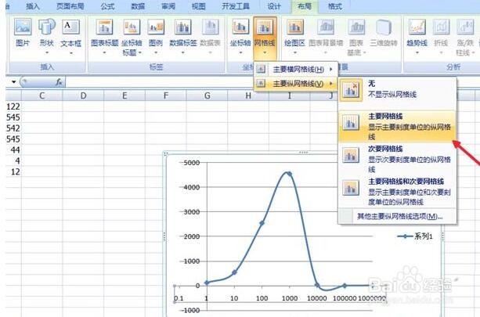Switch to the 数据 ribbon tab

tap(138, 6)
